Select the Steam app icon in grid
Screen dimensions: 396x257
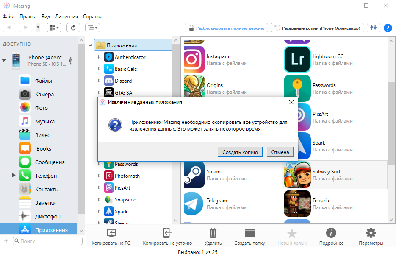click(194, 175)
